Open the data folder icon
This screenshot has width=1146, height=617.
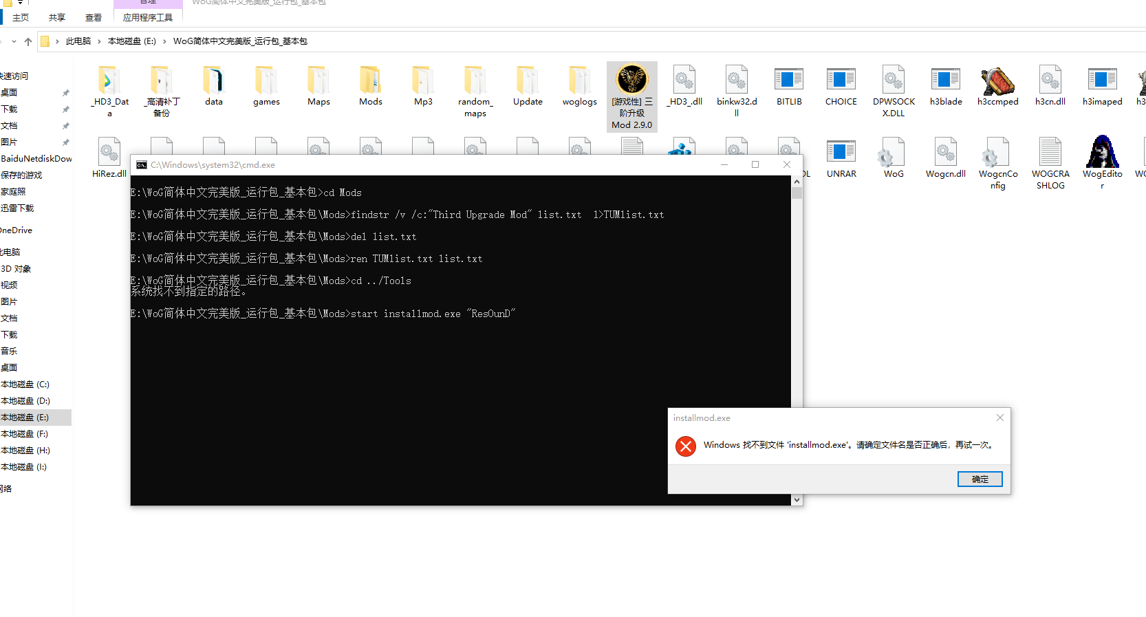coord(214,80)
